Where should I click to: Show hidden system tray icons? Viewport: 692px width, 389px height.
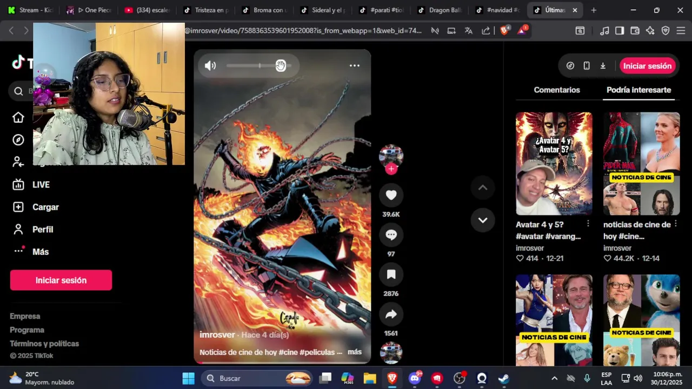[554, 378]
